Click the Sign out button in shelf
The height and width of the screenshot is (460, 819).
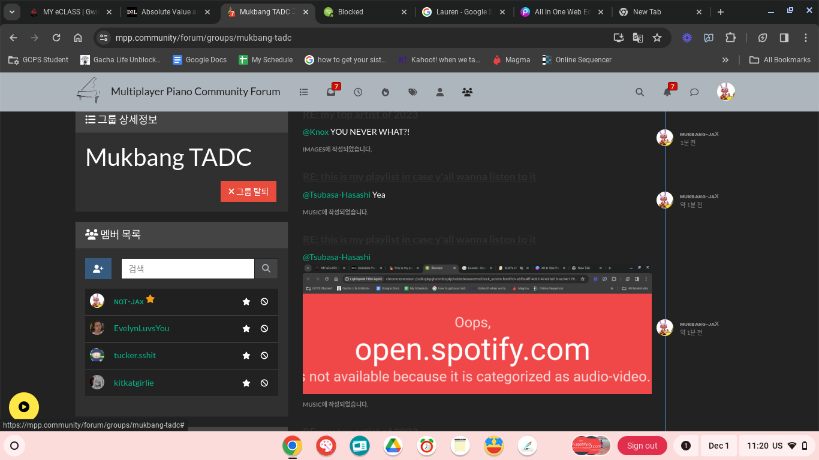(x=642, y=446)
